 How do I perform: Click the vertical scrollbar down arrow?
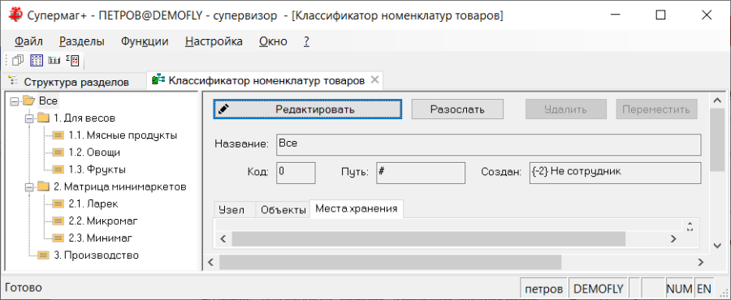pos(717,245)
